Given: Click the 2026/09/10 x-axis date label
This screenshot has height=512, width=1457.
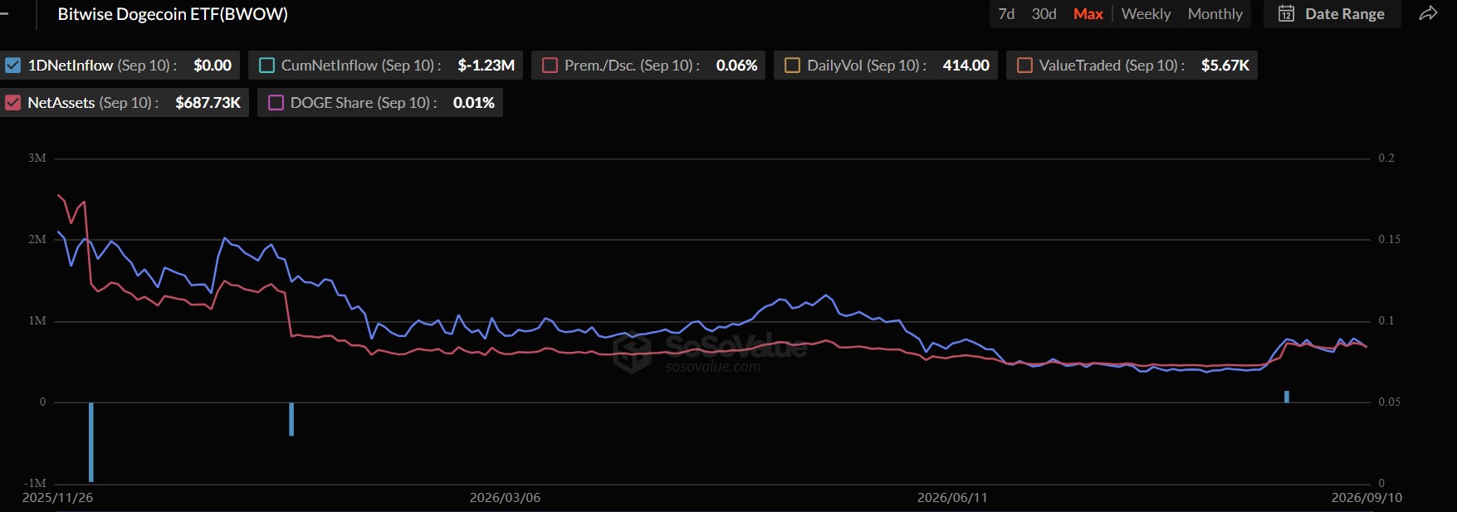Looking at the screenshot, I should (1367, 497).
